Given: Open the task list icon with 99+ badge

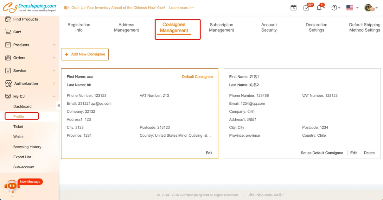Looking at the screenshot, I should click(306, 8).
